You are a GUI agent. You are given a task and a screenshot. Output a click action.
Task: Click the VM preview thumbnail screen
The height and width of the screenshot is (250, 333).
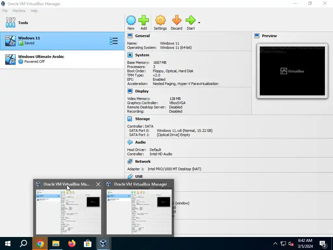point(292,71)
